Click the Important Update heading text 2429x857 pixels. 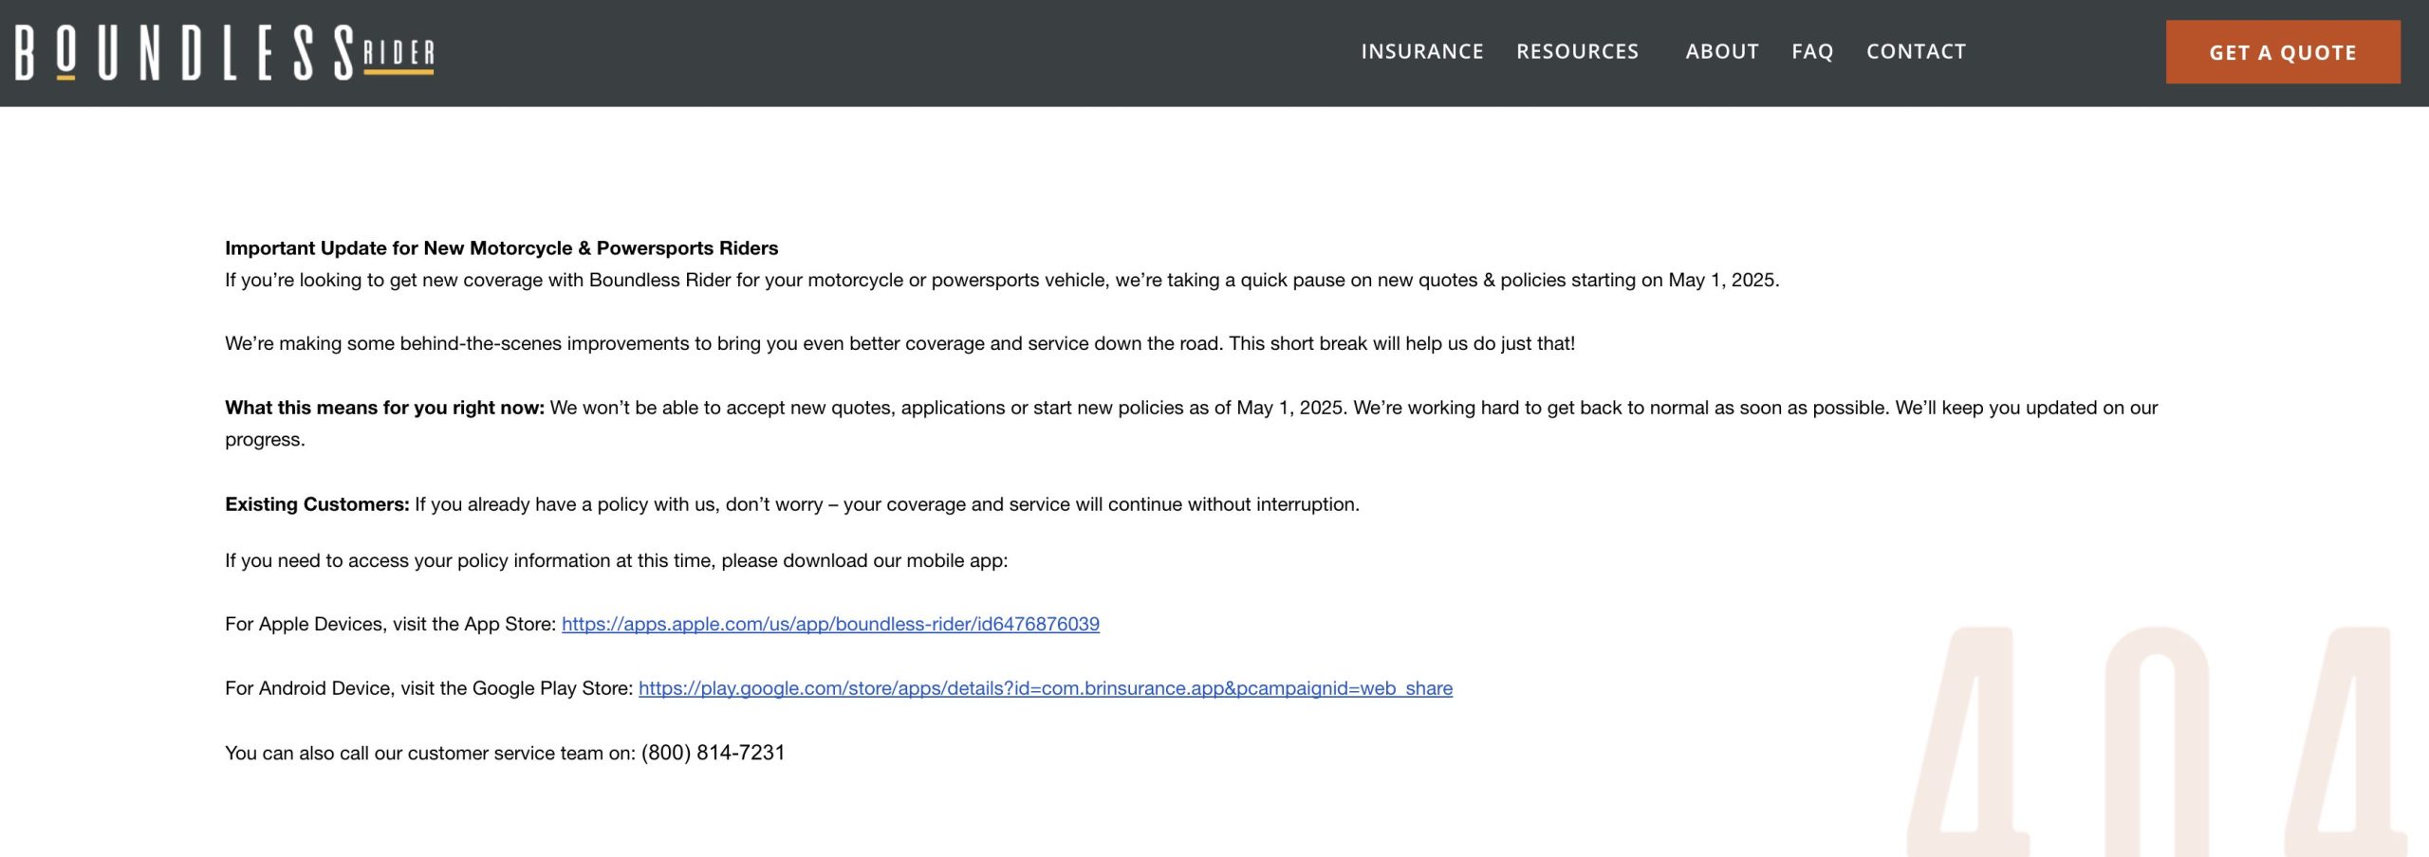pos(501,248)
